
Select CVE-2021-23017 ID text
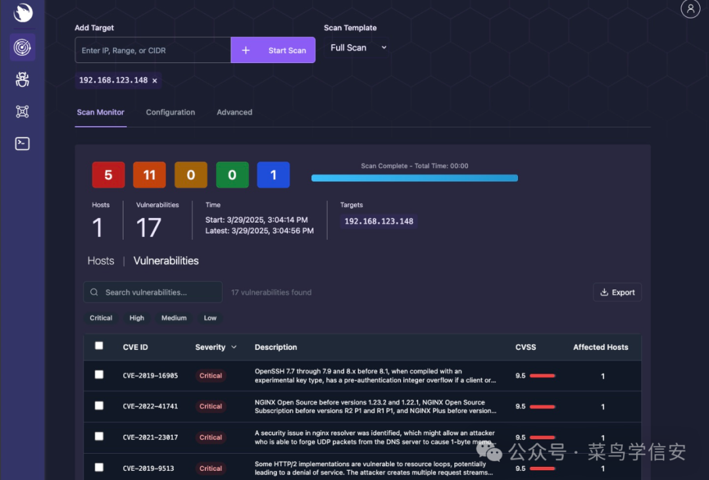pos(150,437)
